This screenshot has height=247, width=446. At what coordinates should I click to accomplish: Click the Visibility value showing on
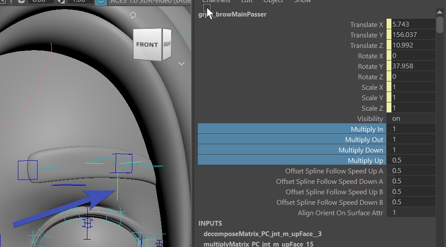click(x=411, y=118)
